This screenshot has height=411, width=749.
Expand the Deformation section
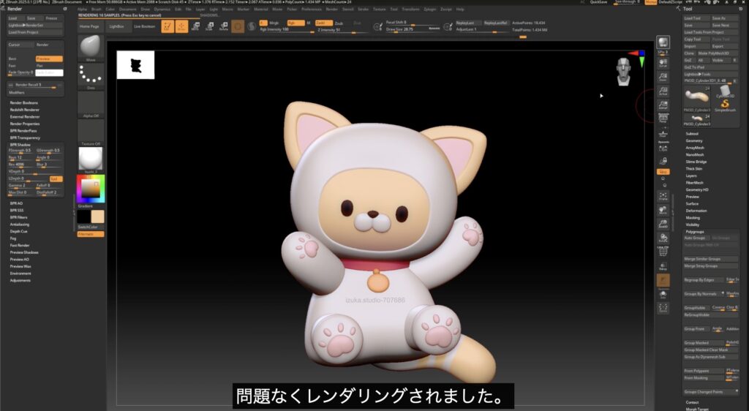click(696, 211)
